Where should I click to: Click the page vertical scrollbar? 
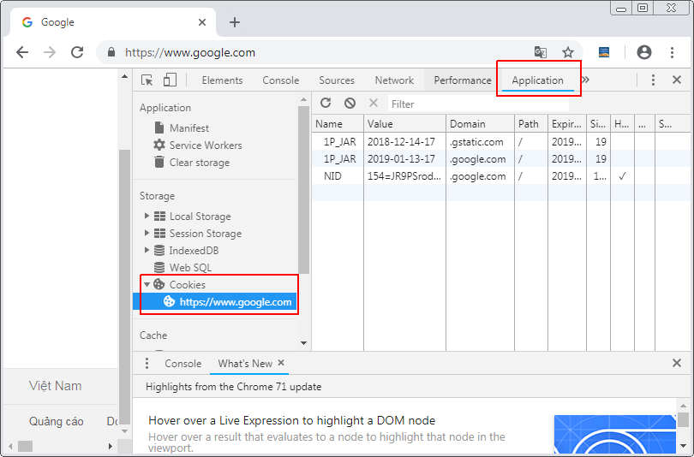(125, 287)
